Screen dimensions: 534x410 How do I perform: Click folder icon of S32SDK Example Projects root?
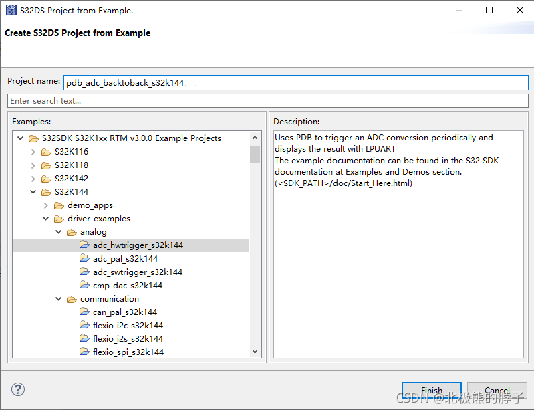(33, 138)
